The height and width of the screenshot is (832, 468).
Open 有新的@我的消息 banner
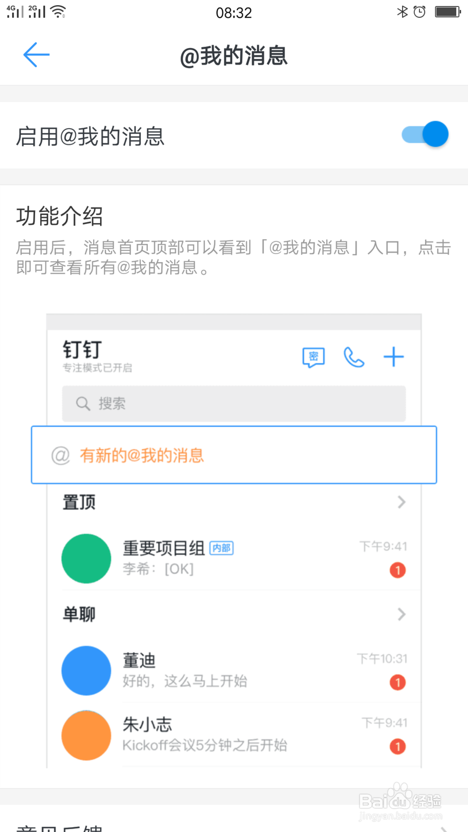pos(234,455)
